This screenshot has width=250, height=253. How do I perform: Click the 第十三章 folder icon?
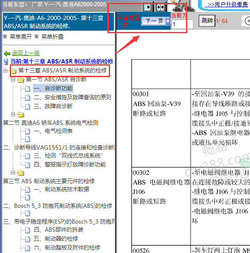(x=13, y=71)
